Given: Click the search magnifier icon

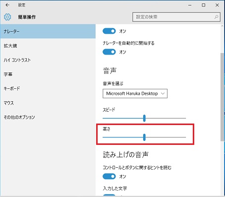Looking at the screenshot, I should click(x=216, y=17).
